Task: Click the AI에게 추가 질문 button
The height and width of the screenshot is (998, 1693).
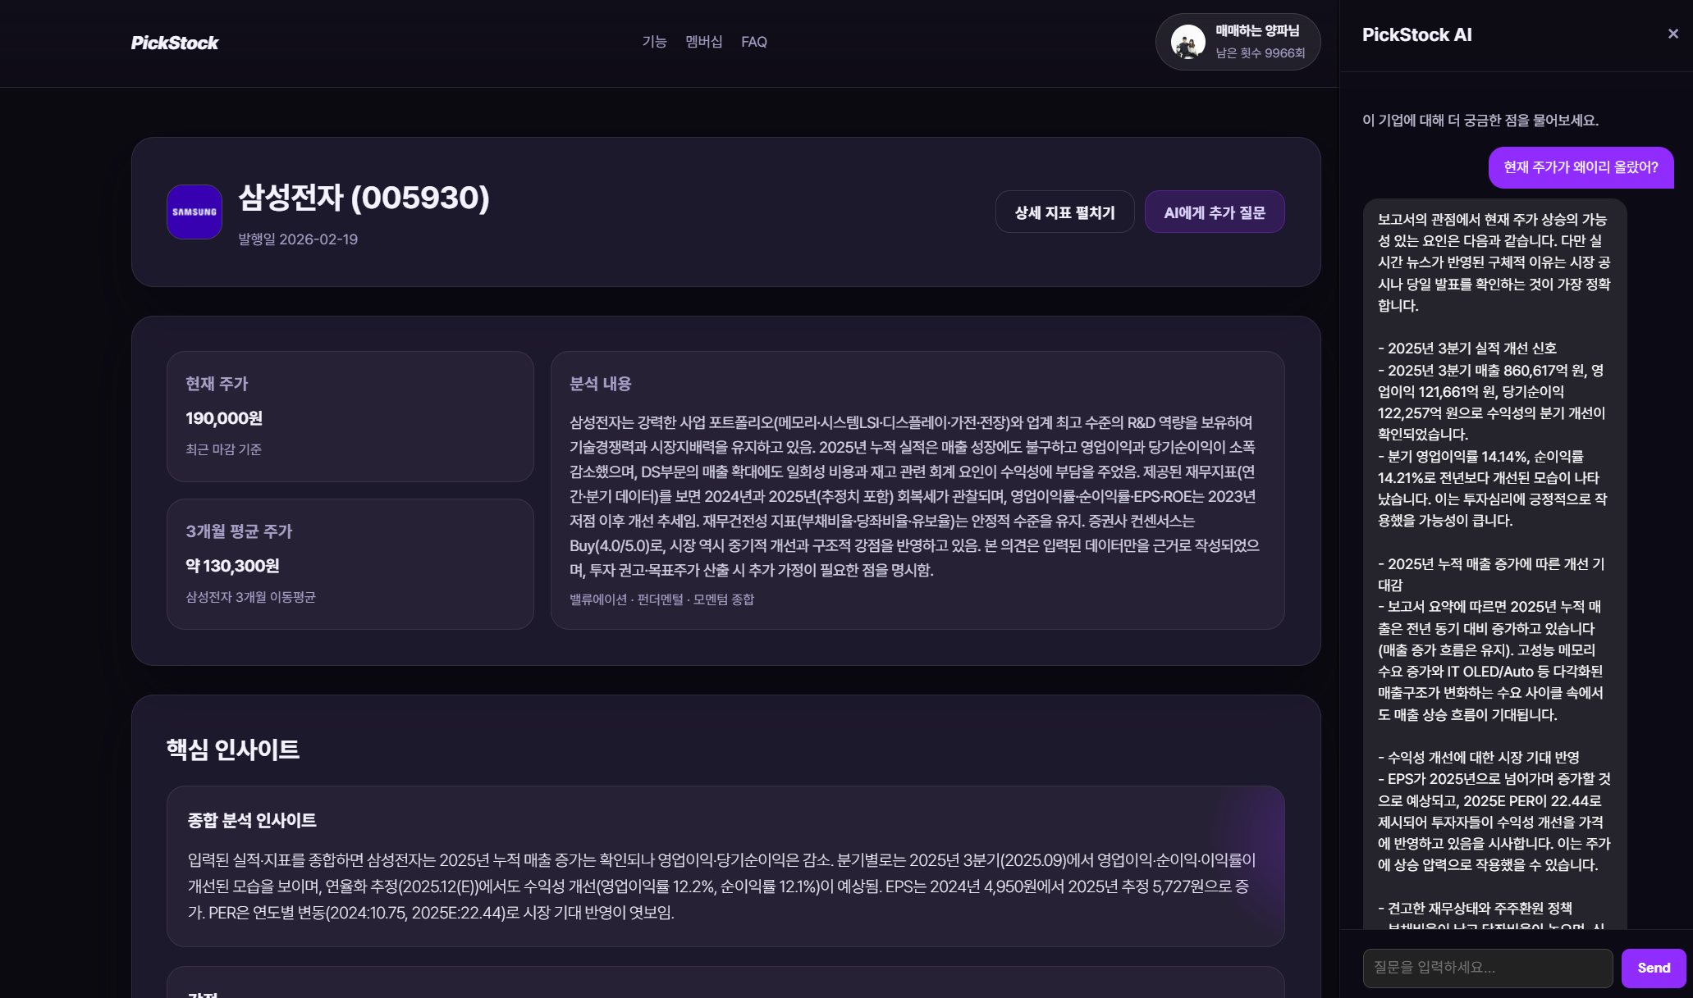Action: point(1215,212)
